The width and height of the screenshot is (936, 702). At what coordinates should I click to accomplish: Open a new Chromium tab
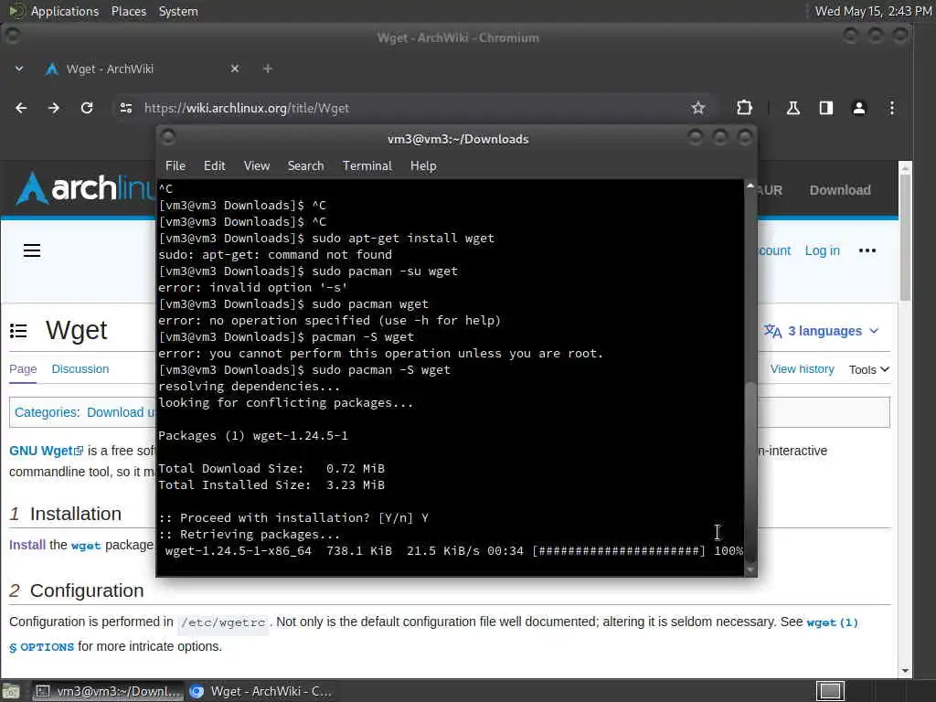[268, 69]
